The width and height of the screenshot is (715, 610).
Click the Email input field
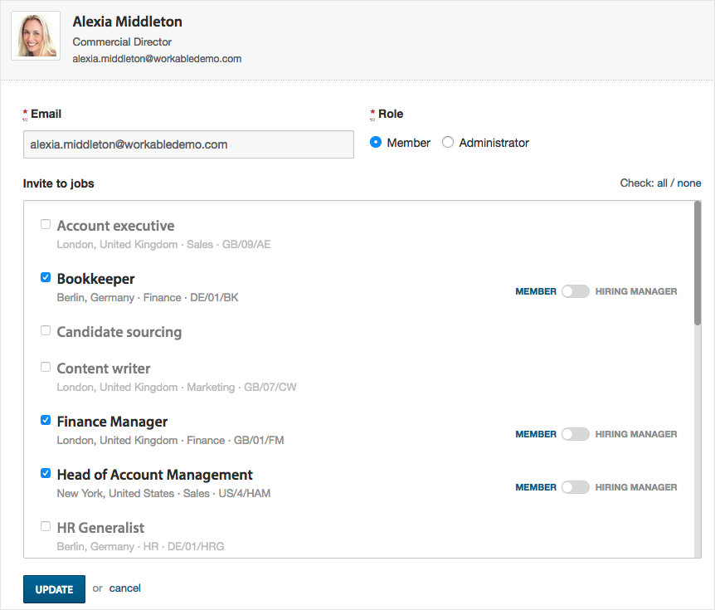click(188, 144)
